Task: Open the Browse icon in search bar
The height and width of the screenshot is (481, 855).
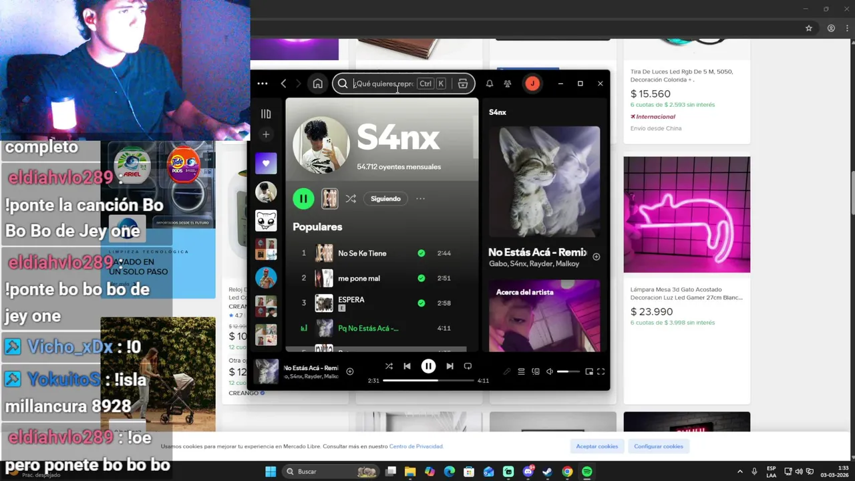Action: click(463, 84)
